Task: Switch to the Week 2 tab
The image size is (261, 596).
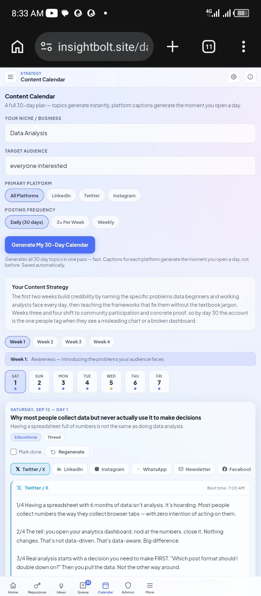Action: [x=45, y=342]
